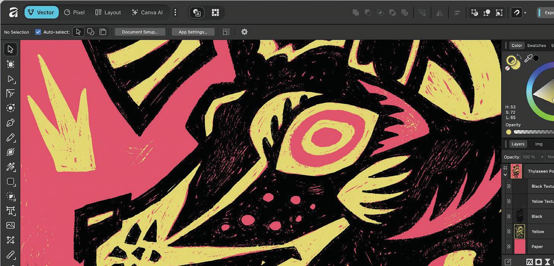The width and height of the screenshot is (554, 266).
Task: Open the studio grid presets icon
Action: 215,13
